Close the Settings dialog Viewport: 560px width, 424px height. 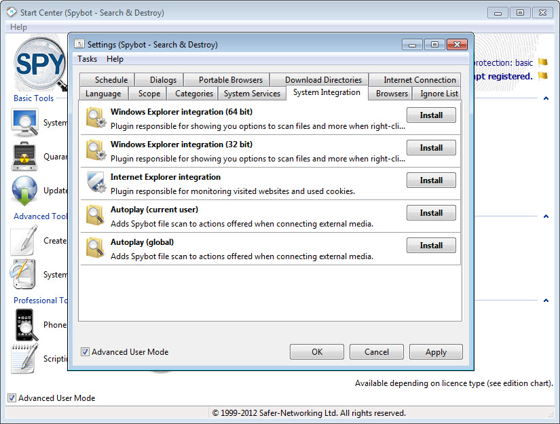tap(457, 45)
